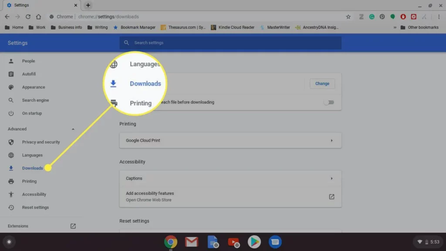Open the Bookmark Manager bookmark
The image size is (446, 251).
pos(134,27)
